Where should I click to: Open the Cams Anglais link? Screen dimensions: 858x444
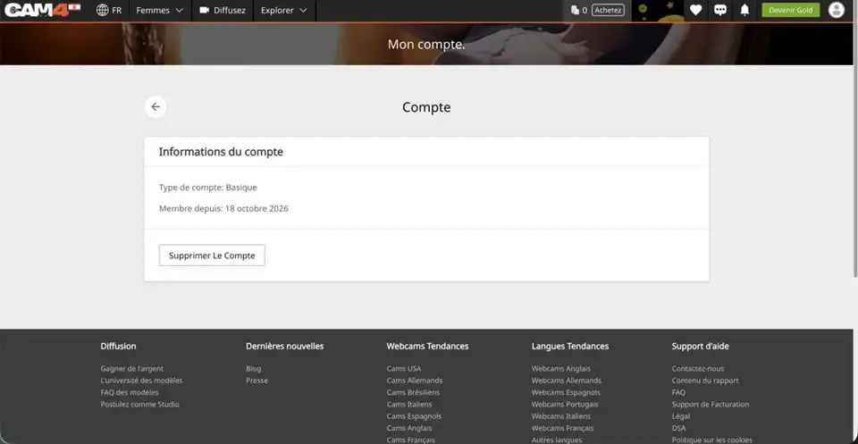[409, 428]
